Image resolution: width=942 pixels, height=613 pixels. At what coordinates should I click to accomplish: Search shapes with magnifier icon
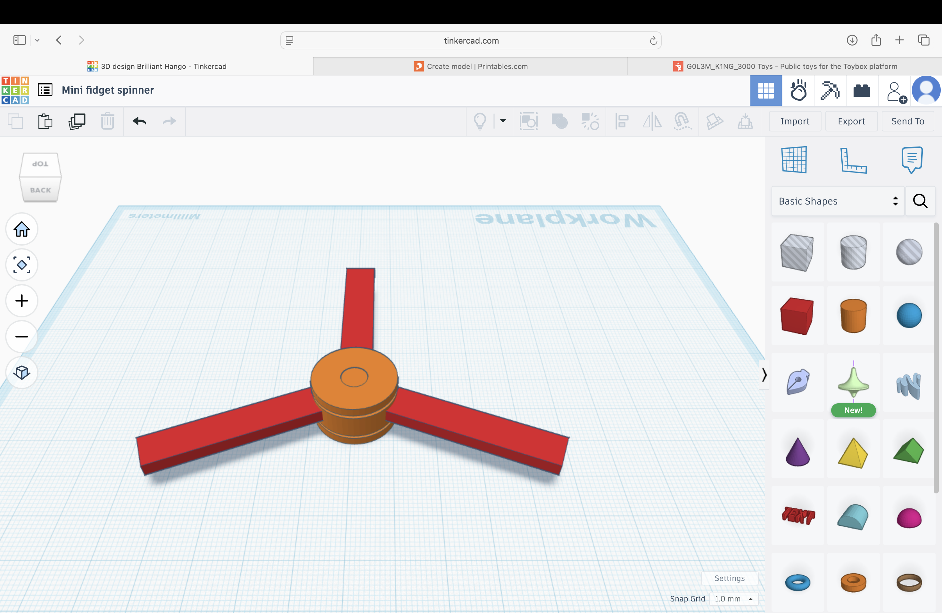[x=920, y=201]
